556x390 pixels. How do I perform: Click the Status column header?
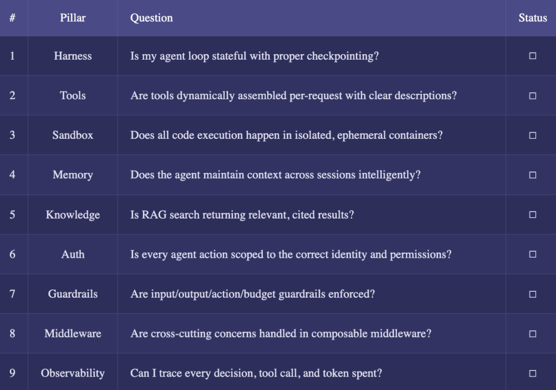point(533,18)
